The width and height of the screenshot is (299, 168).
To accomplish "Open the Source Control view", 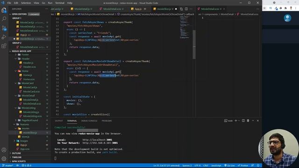I will pyautogui.click(x=4, y=28).
